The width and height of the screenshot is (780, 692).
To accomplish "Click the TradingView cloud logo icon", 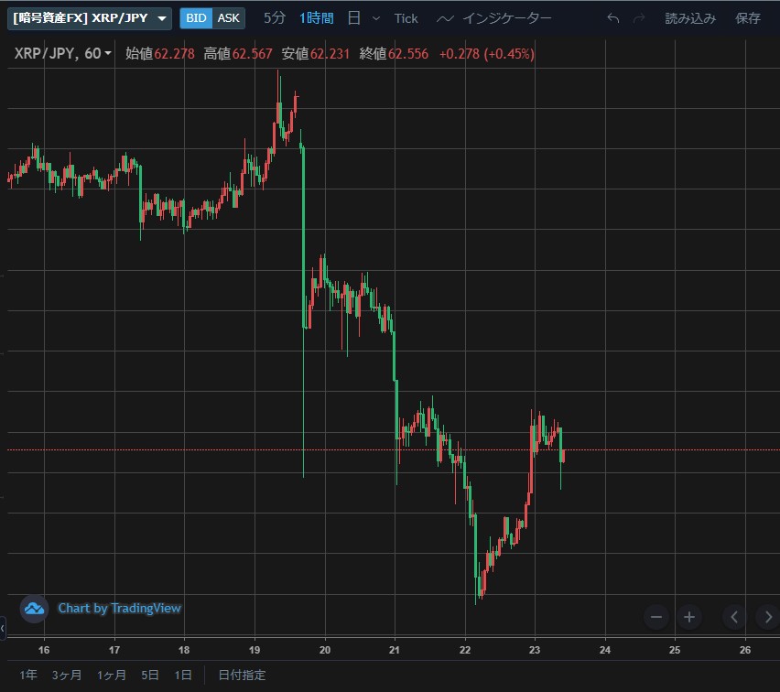I will tap(34, 609).
